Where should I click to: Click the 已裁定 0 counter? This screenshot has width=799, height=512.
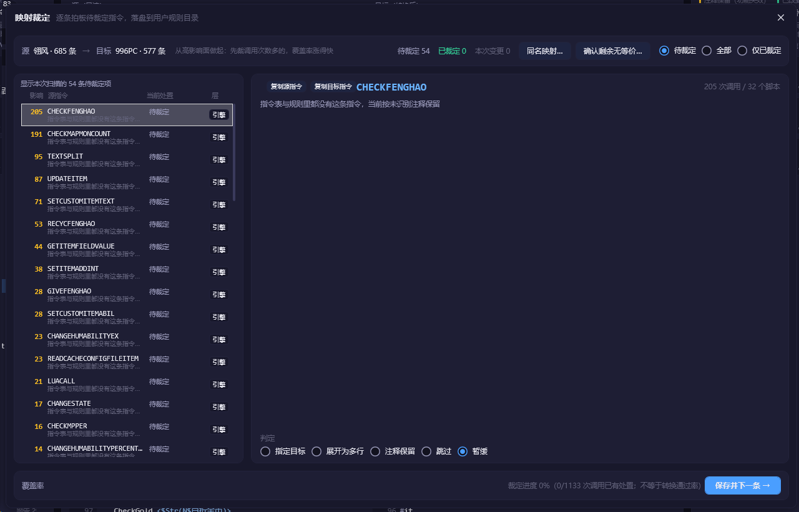coord(453,51)
